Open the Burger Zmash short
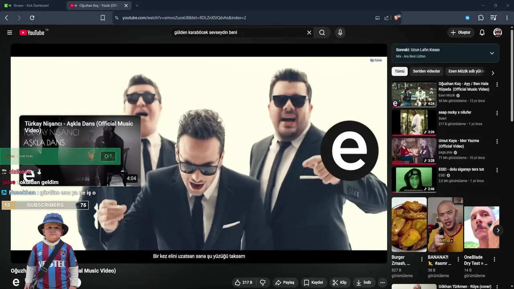Viewport: 514px width, 289px height. 409,224
